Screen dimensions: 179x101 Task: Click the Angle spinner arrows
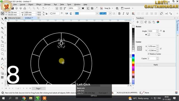click(x=158, y=31)
